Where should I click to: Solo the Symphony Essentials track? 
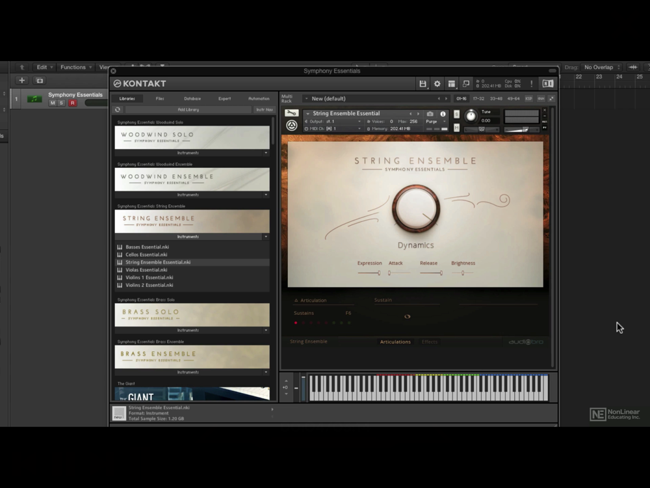point(61,103)
